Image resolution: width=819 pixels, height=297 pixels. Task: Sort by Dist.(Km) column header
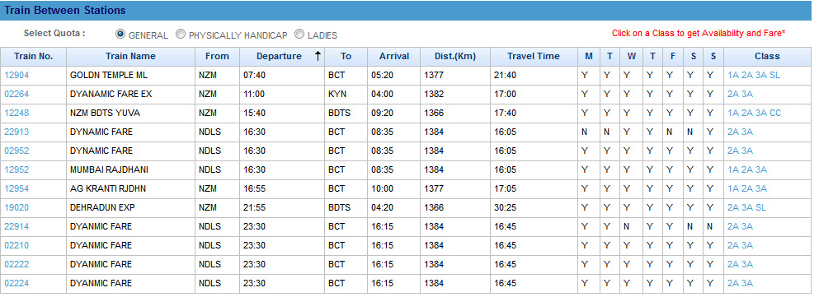click(x=455, y=56)
